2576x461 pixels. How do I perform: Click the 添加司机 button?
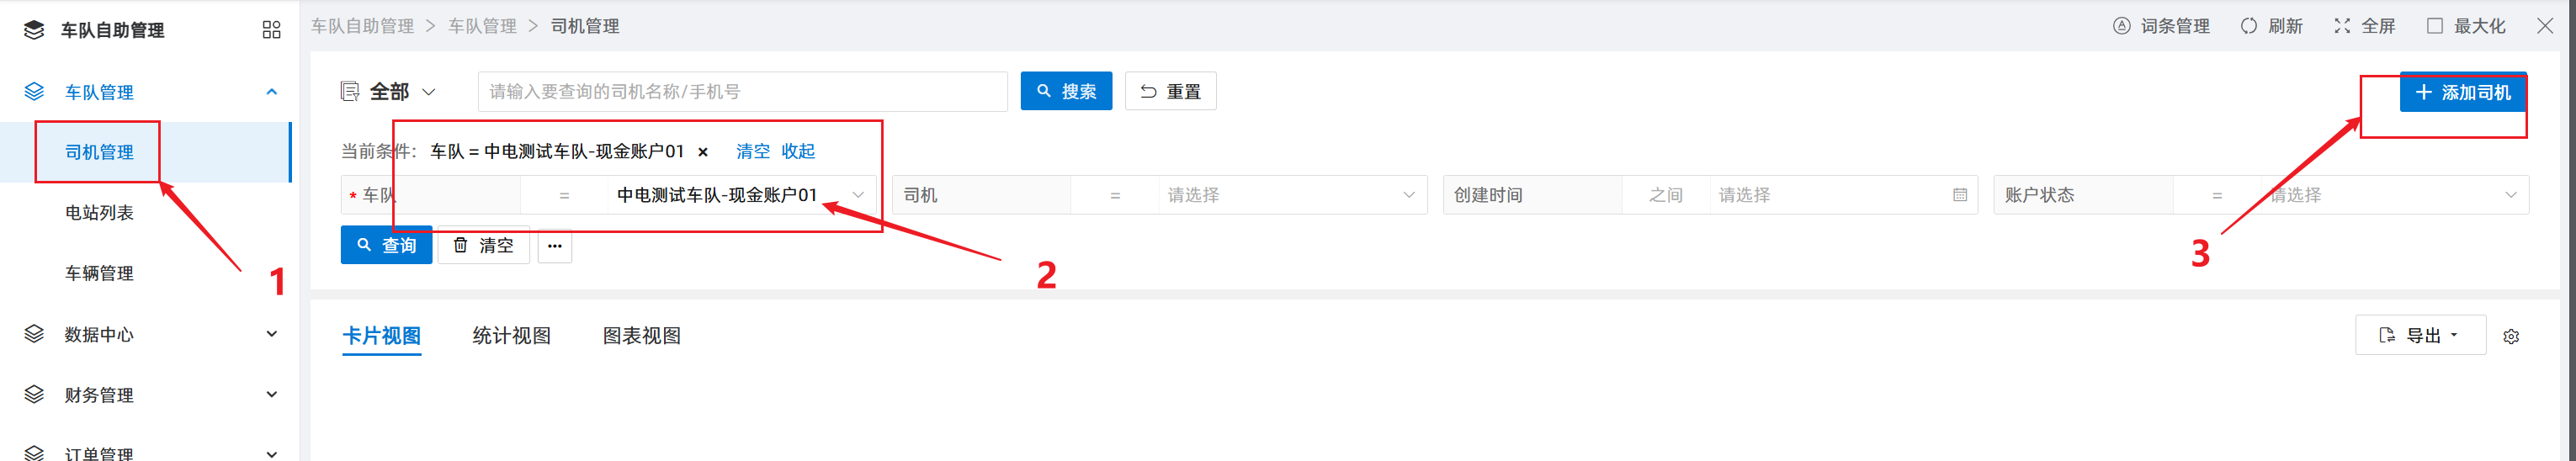(x=2462, y=92)
